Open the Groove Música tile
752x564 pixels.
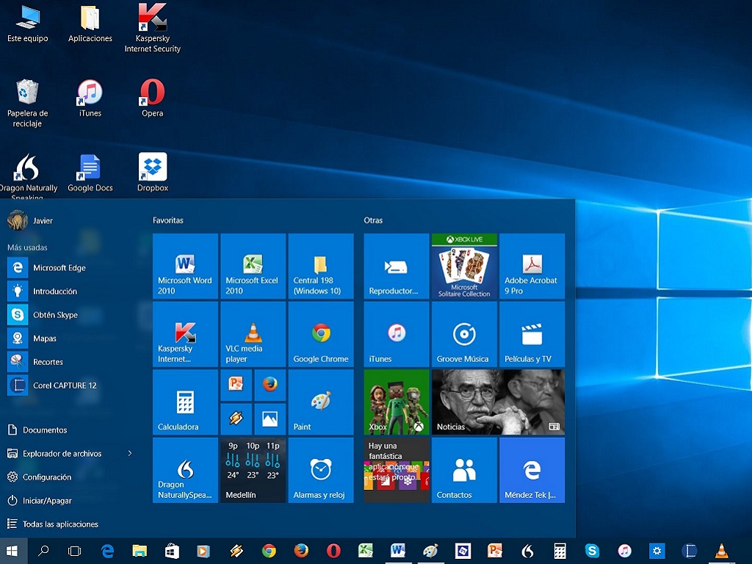464,334
